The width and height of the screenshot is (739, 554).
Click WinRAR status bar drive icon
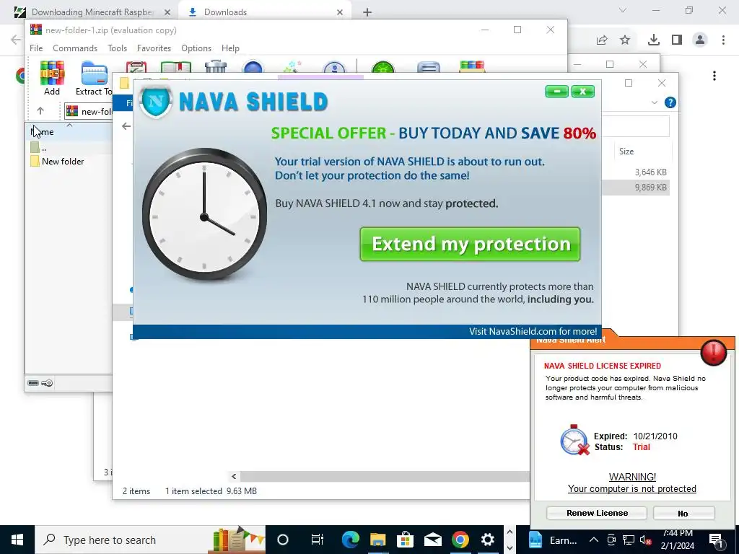33,383
